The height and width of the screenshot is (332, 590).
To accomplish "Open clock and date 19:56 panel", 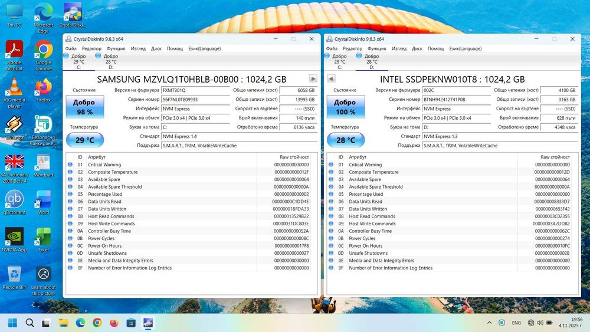I will click(571, 323).
